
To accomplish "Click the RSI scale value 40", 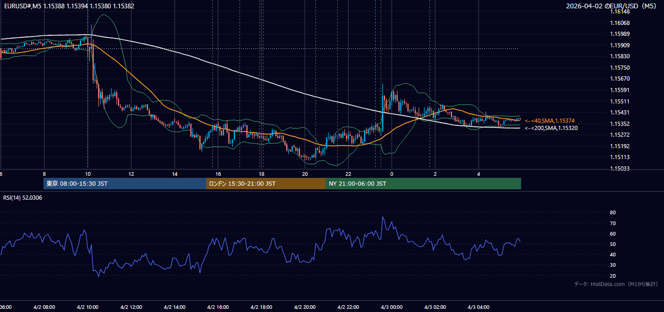I will coord(613,254).
